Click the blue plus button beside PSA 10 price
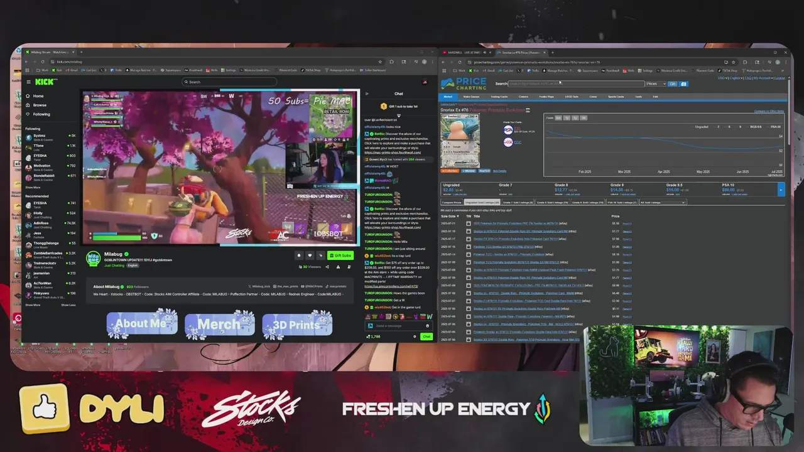 [x=781, y=190]
